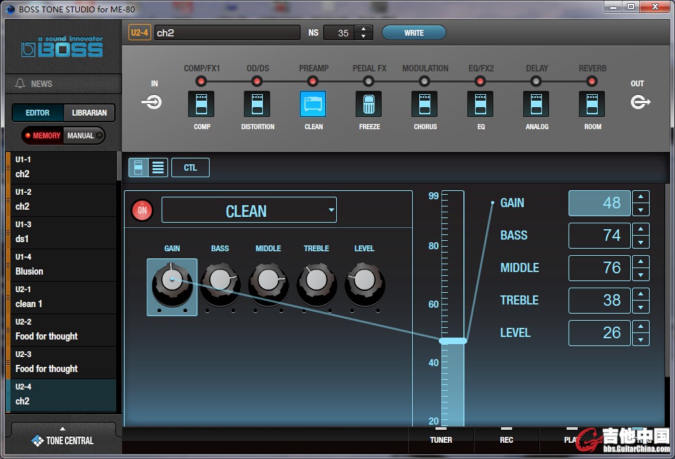
Task: Open the CLEAN preamp type dropdown
Action: tap(249, 210)
